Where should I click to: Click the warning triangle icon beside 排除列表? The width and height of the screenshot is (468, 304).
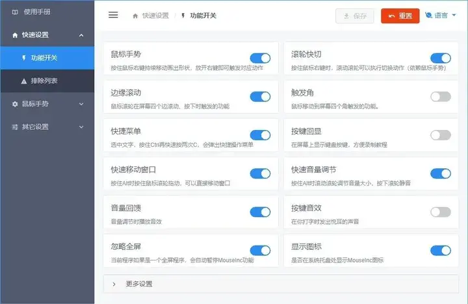coord(24,81)
